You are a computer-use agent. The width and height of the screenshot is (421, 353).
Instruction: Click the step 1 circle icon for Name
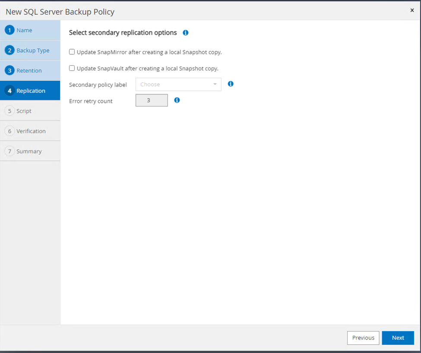pos(9,30)
